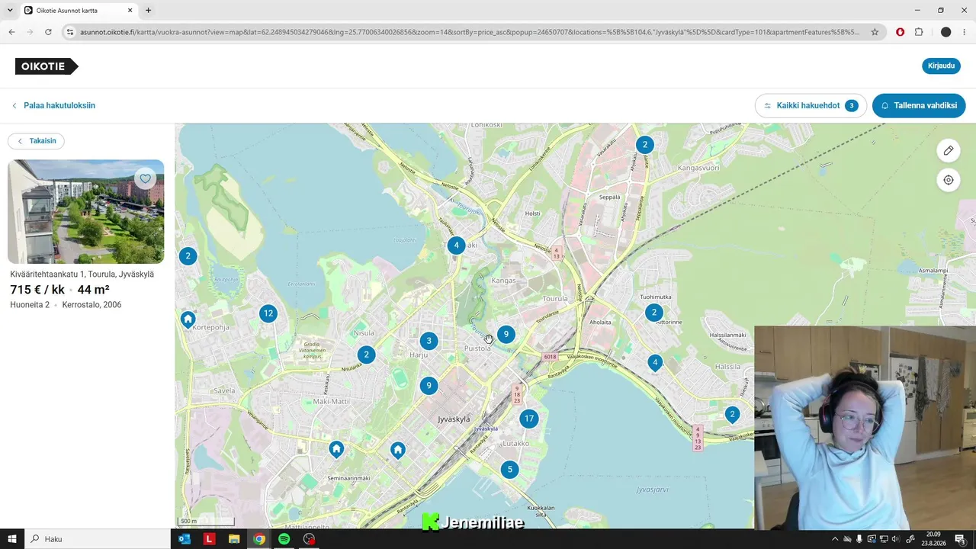
Task: Open the taskbar clock showing 20.09
Action: pos(933,539)
